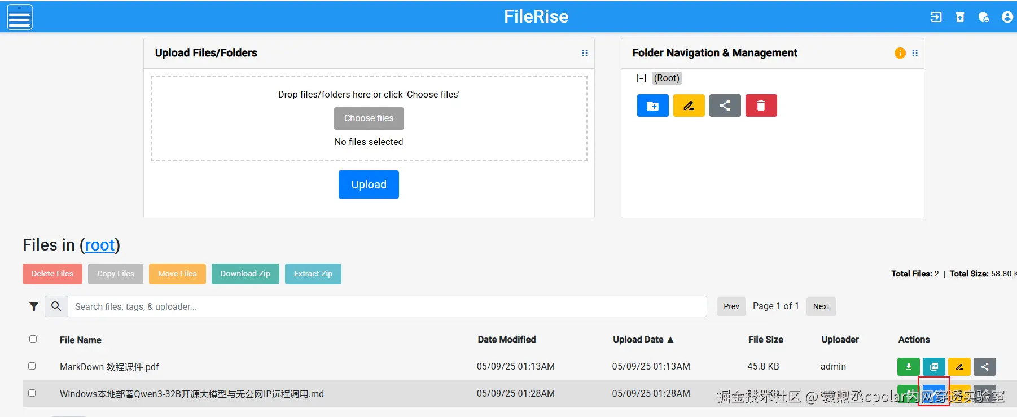Check the box for the Windows本地部署Qwen3 file
The image size is (1017, 417).
click(32, 393)
